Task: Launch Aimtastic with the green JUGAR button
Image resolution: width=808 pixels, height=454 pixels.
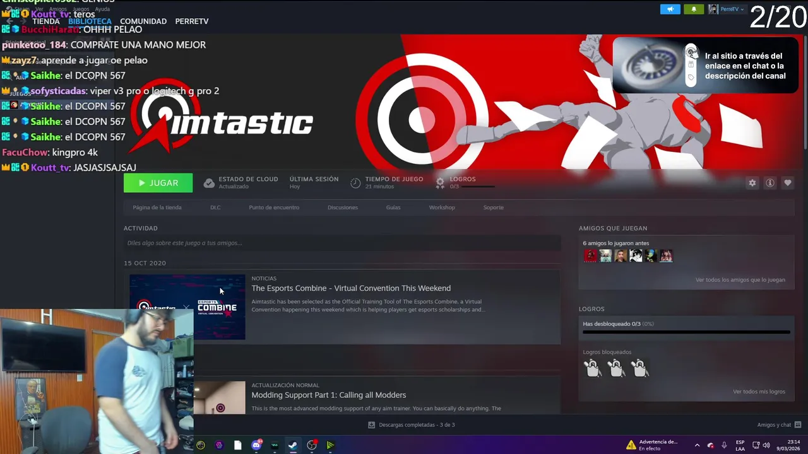Action: (158, 183)
